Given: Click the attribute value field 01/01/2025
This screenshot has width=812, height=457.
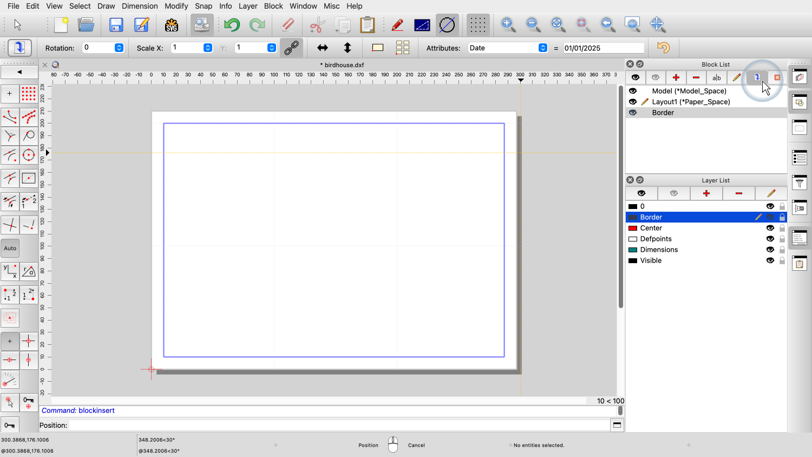Looking at the screenshot, I should 604,48.
